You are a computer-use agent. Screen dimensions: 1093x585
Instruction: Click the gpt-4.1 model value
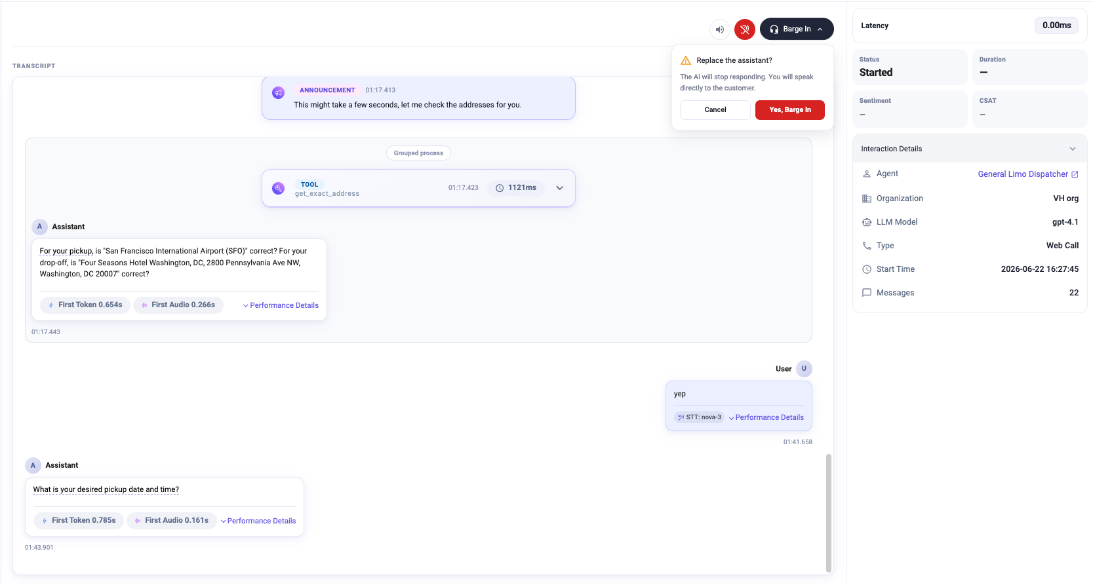pyautogui.click(x=1065, y=222)
